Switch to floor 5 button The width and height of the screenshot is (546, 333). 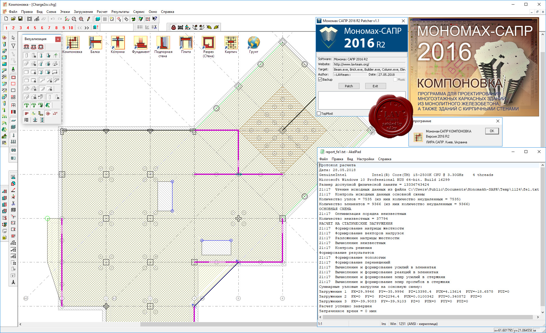click(35, 28)
